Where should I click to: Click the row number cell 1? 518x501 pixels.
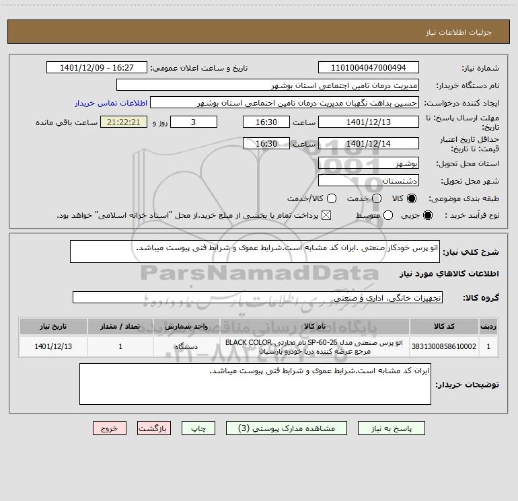[488, 346]
